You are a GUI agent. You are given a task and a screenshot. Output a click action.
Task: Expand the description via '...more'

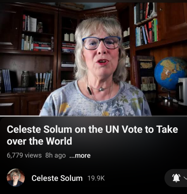(80, 156)
